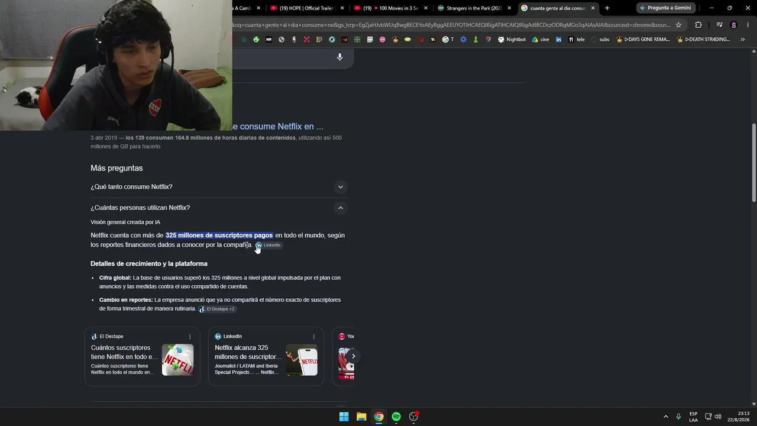Open the Nightbot bookmark
This screenshot has height=426, width=757.
point(512,40)
